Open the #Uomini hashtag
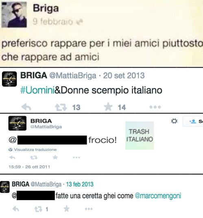The height and width of the screenshot is (218, 203). click(x=37, y=90)
